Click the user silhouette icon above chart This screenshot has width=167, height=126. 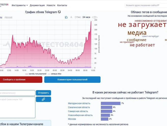pos(71,17)
